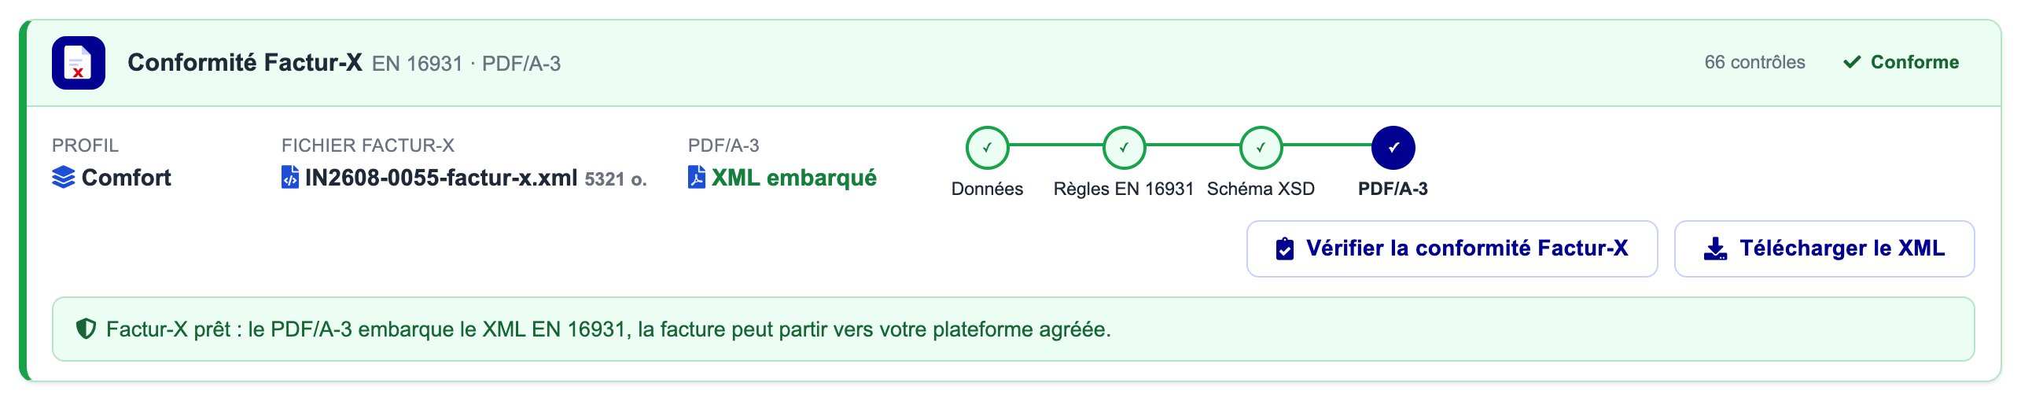Select the Schéma XSD step circle

pyautogui.click(x=1261, y=147)
